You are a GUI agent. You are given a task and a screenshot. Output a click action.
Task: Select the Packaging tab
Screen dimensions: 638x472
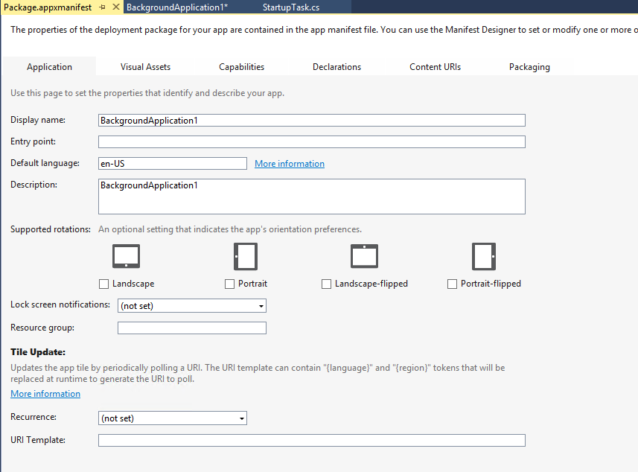pos(529,67)
